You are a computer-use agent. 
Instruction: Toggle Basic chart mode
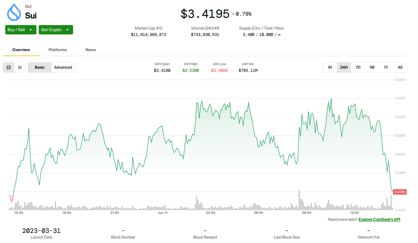click(x=39, y=67)
